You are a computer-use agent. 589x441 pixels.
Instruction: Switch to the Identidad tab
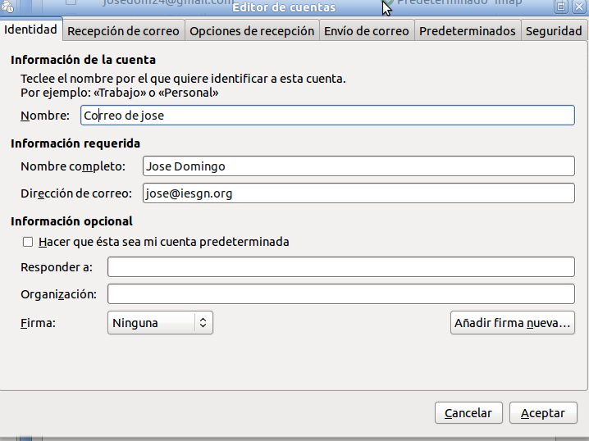[31, 30]
